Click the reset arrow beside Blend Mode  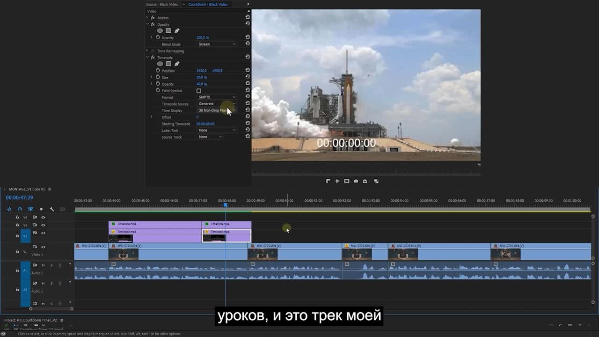pos(247,44)
